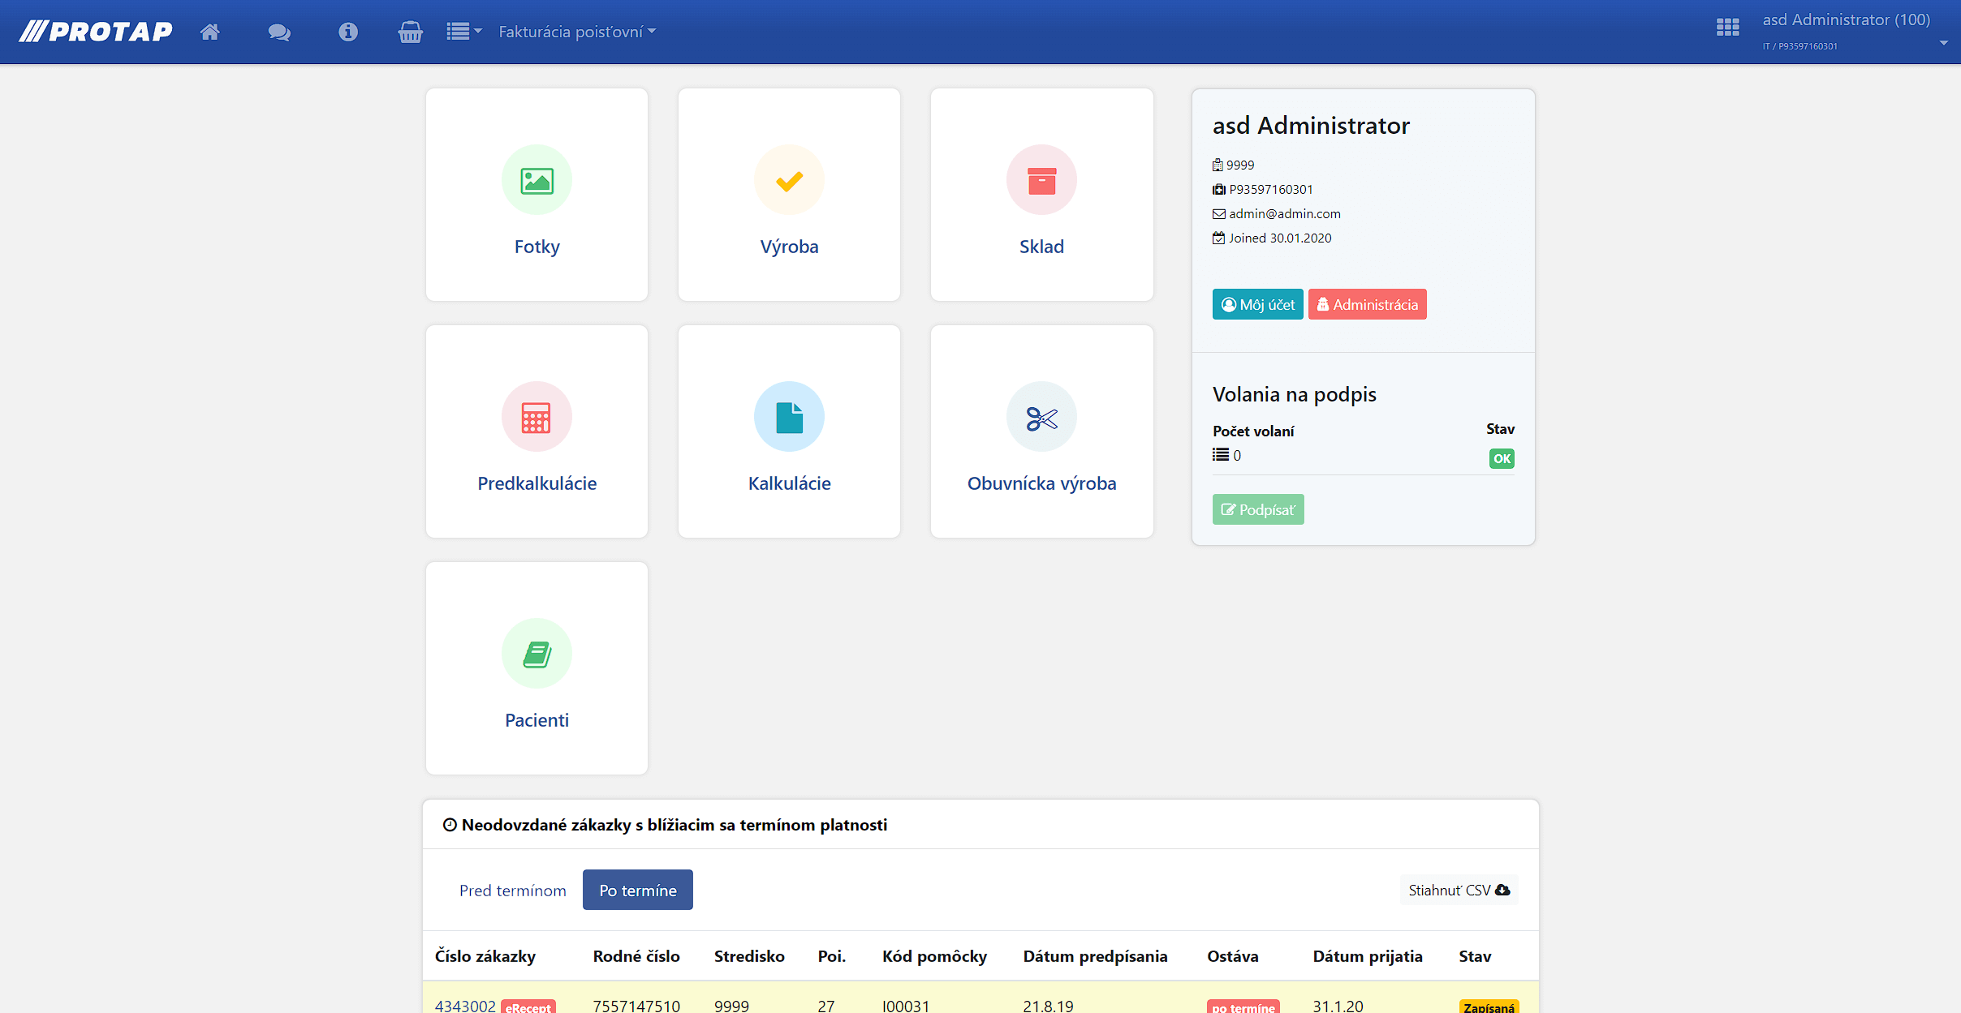This screenshot has height=1013, width=1961.
Task: Open Administrácia button
Action: tap(1367, 304)
